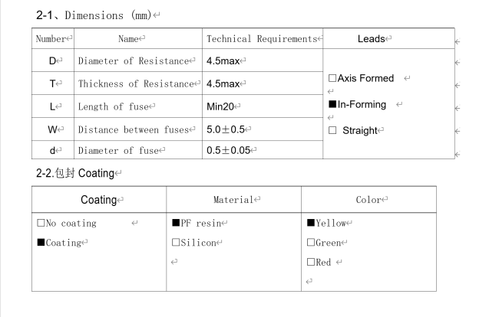Check the Axis Formed checkbox
499x317 pixels.
(x=332, y=79)
